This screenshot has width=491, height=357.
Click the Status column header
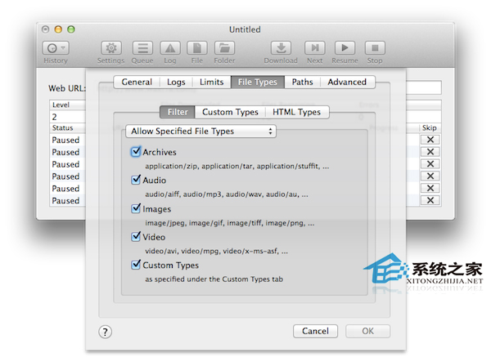tap(67, 128)
